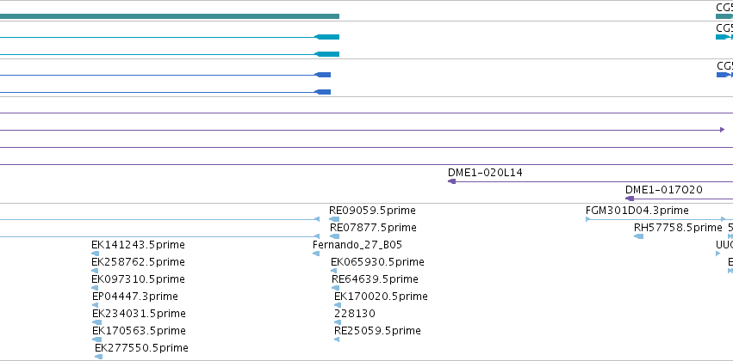Image resolution: width=733 pixels, height=361 pixels.
Task: Select the EP04447.3prime label
Action: [x=135, y=297]
